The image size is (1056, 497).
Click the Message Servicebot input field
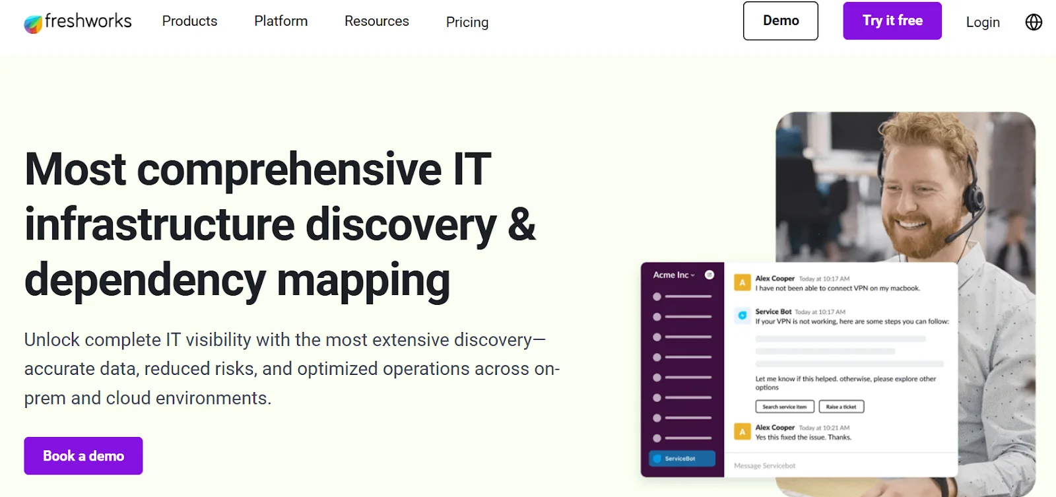pos(841,465)
